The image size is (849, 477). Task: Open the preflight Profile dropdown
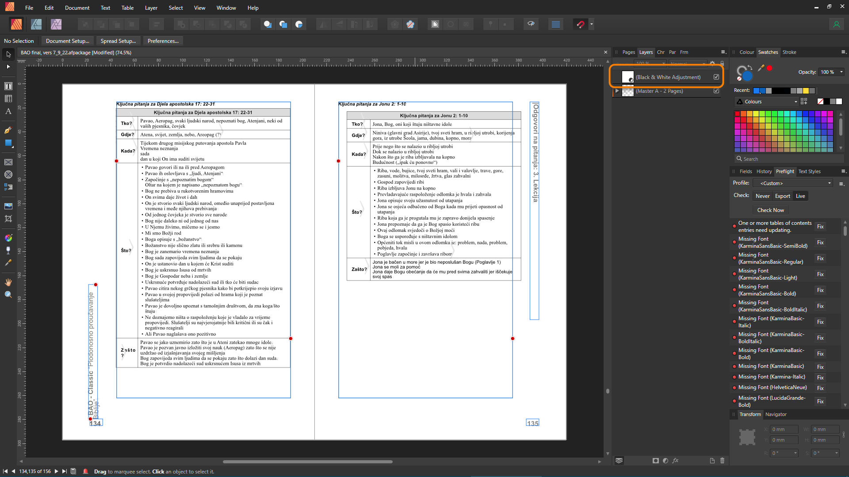[x=793, y=183]
